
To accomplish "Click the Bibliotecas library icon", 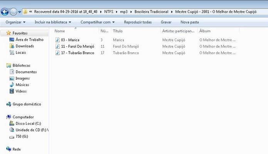I will [x=8, y=66].
